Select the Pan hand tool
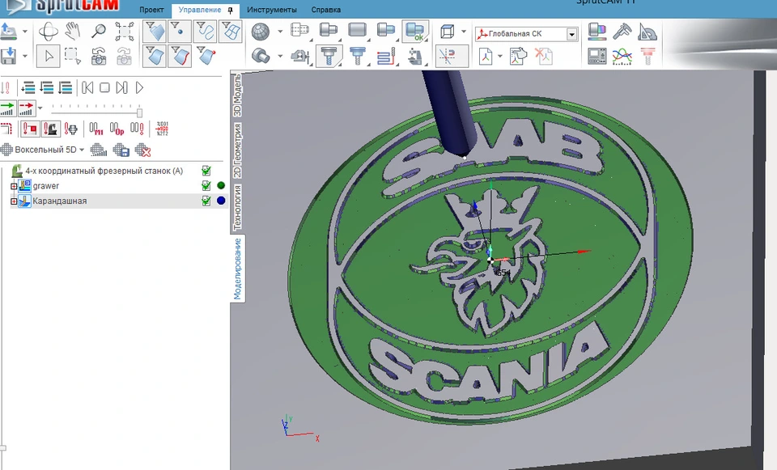777x470 pixels. (74, 32)
